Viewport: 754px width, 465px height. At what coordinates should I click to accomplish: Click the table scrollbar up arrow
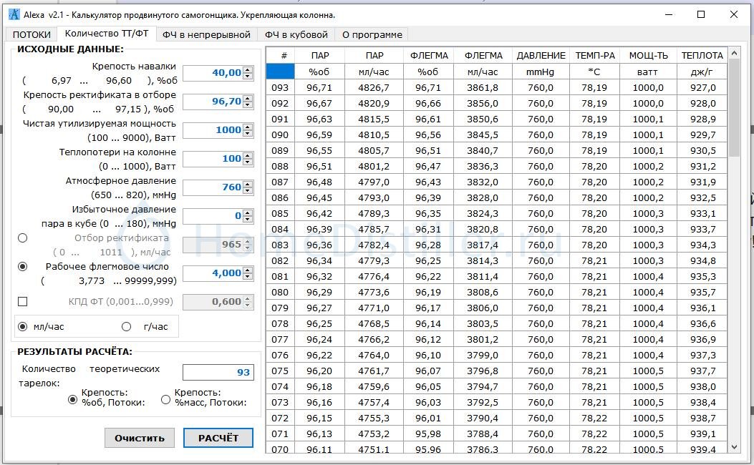(734, 54)
